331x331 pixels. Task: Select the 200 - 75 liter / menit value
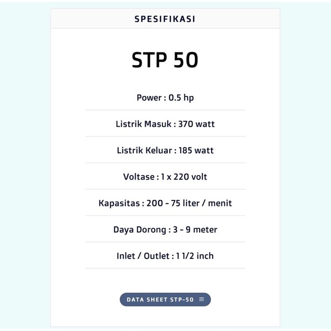click(x=189, y=203)
